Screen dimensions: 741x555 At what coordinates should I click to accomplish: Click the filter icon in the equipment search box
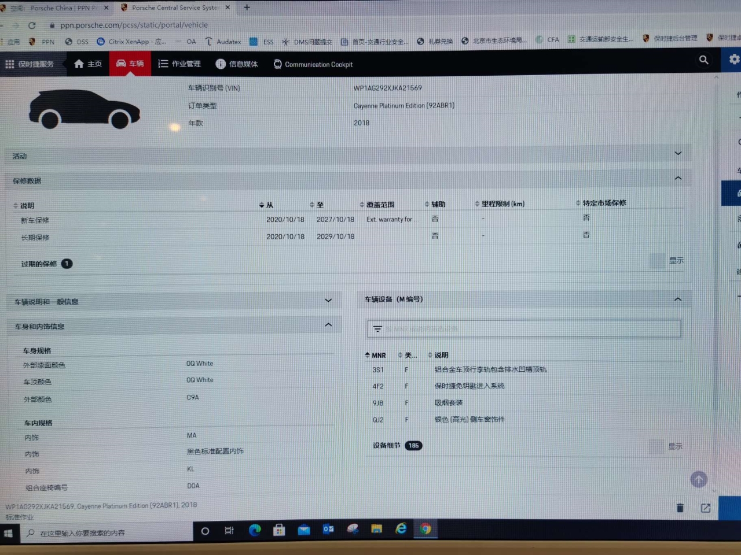[377, 329]
